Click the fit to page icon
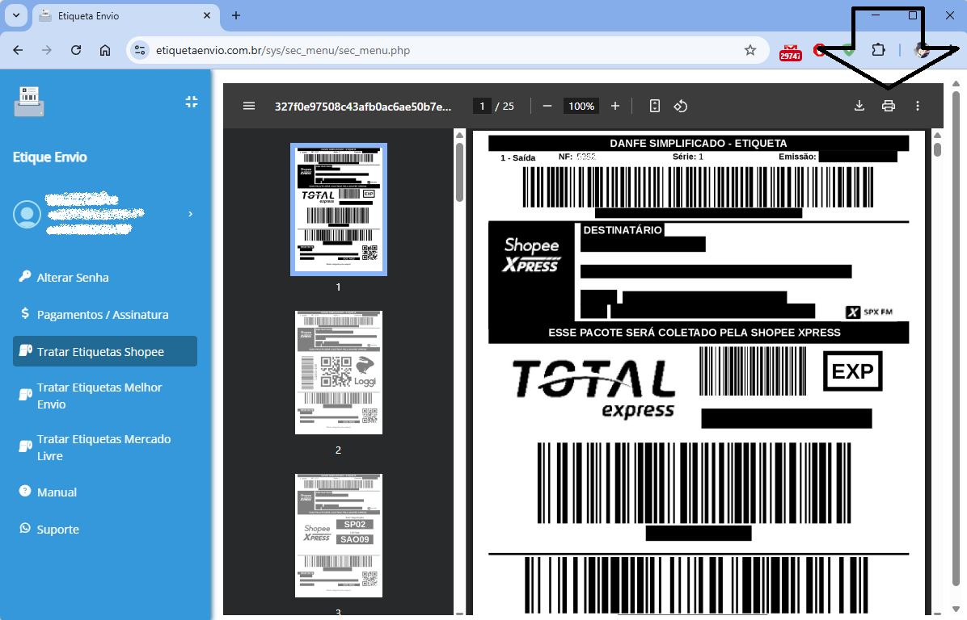Screen dimensions: 967x620 pyautogui.click(x=654, y=106)
